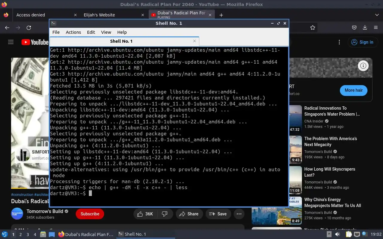Open the YouTube hamburger guide menu
Viewport: 383px width, 239px height.
coord(11,42)
